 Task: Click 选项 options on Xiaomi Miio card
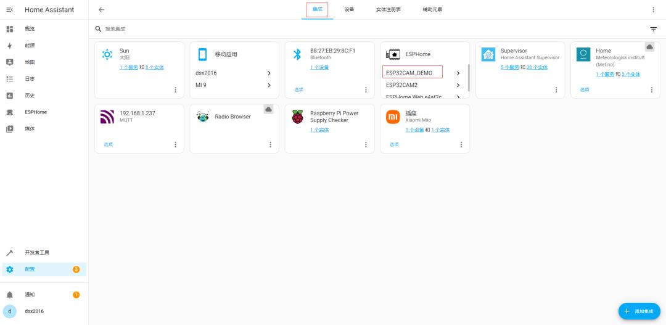(x=394, y=144)
